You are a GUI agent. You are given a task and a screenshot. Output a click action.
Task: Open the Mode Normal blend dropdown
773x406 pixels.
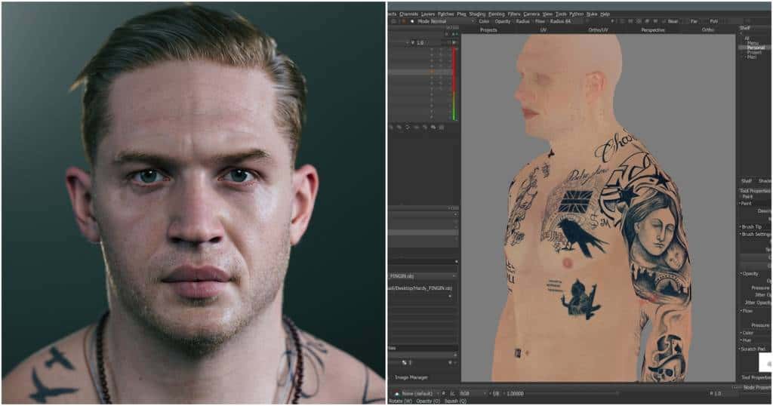click(445, 21)
